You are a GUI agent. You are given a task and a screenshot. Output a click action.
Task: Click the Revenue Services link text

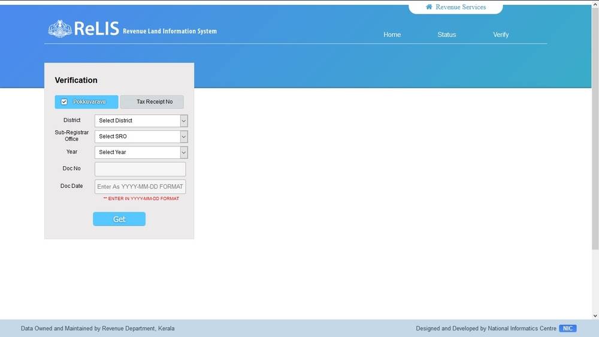pyautogui.click(x=461, y=7)
